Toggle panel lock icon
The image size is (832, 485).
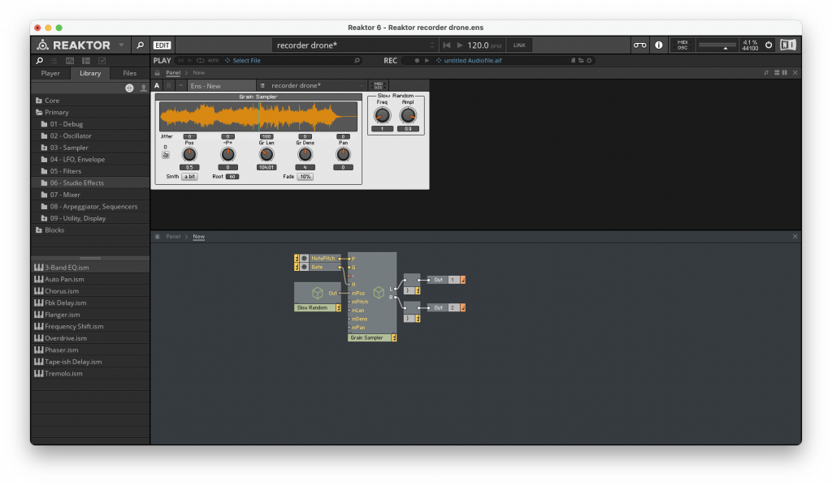(x=157, y=72)
